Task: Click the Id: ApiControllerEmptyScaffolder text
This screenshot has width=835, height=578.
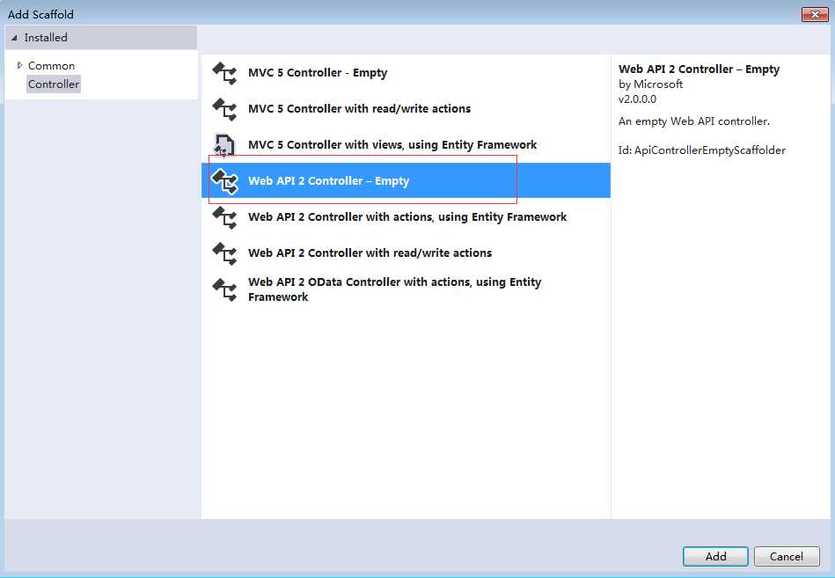Action: 702,150
